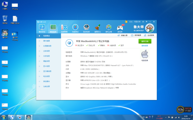
Task: Select the 鲁大师01.png file on desktop
Action: (15, 36)
